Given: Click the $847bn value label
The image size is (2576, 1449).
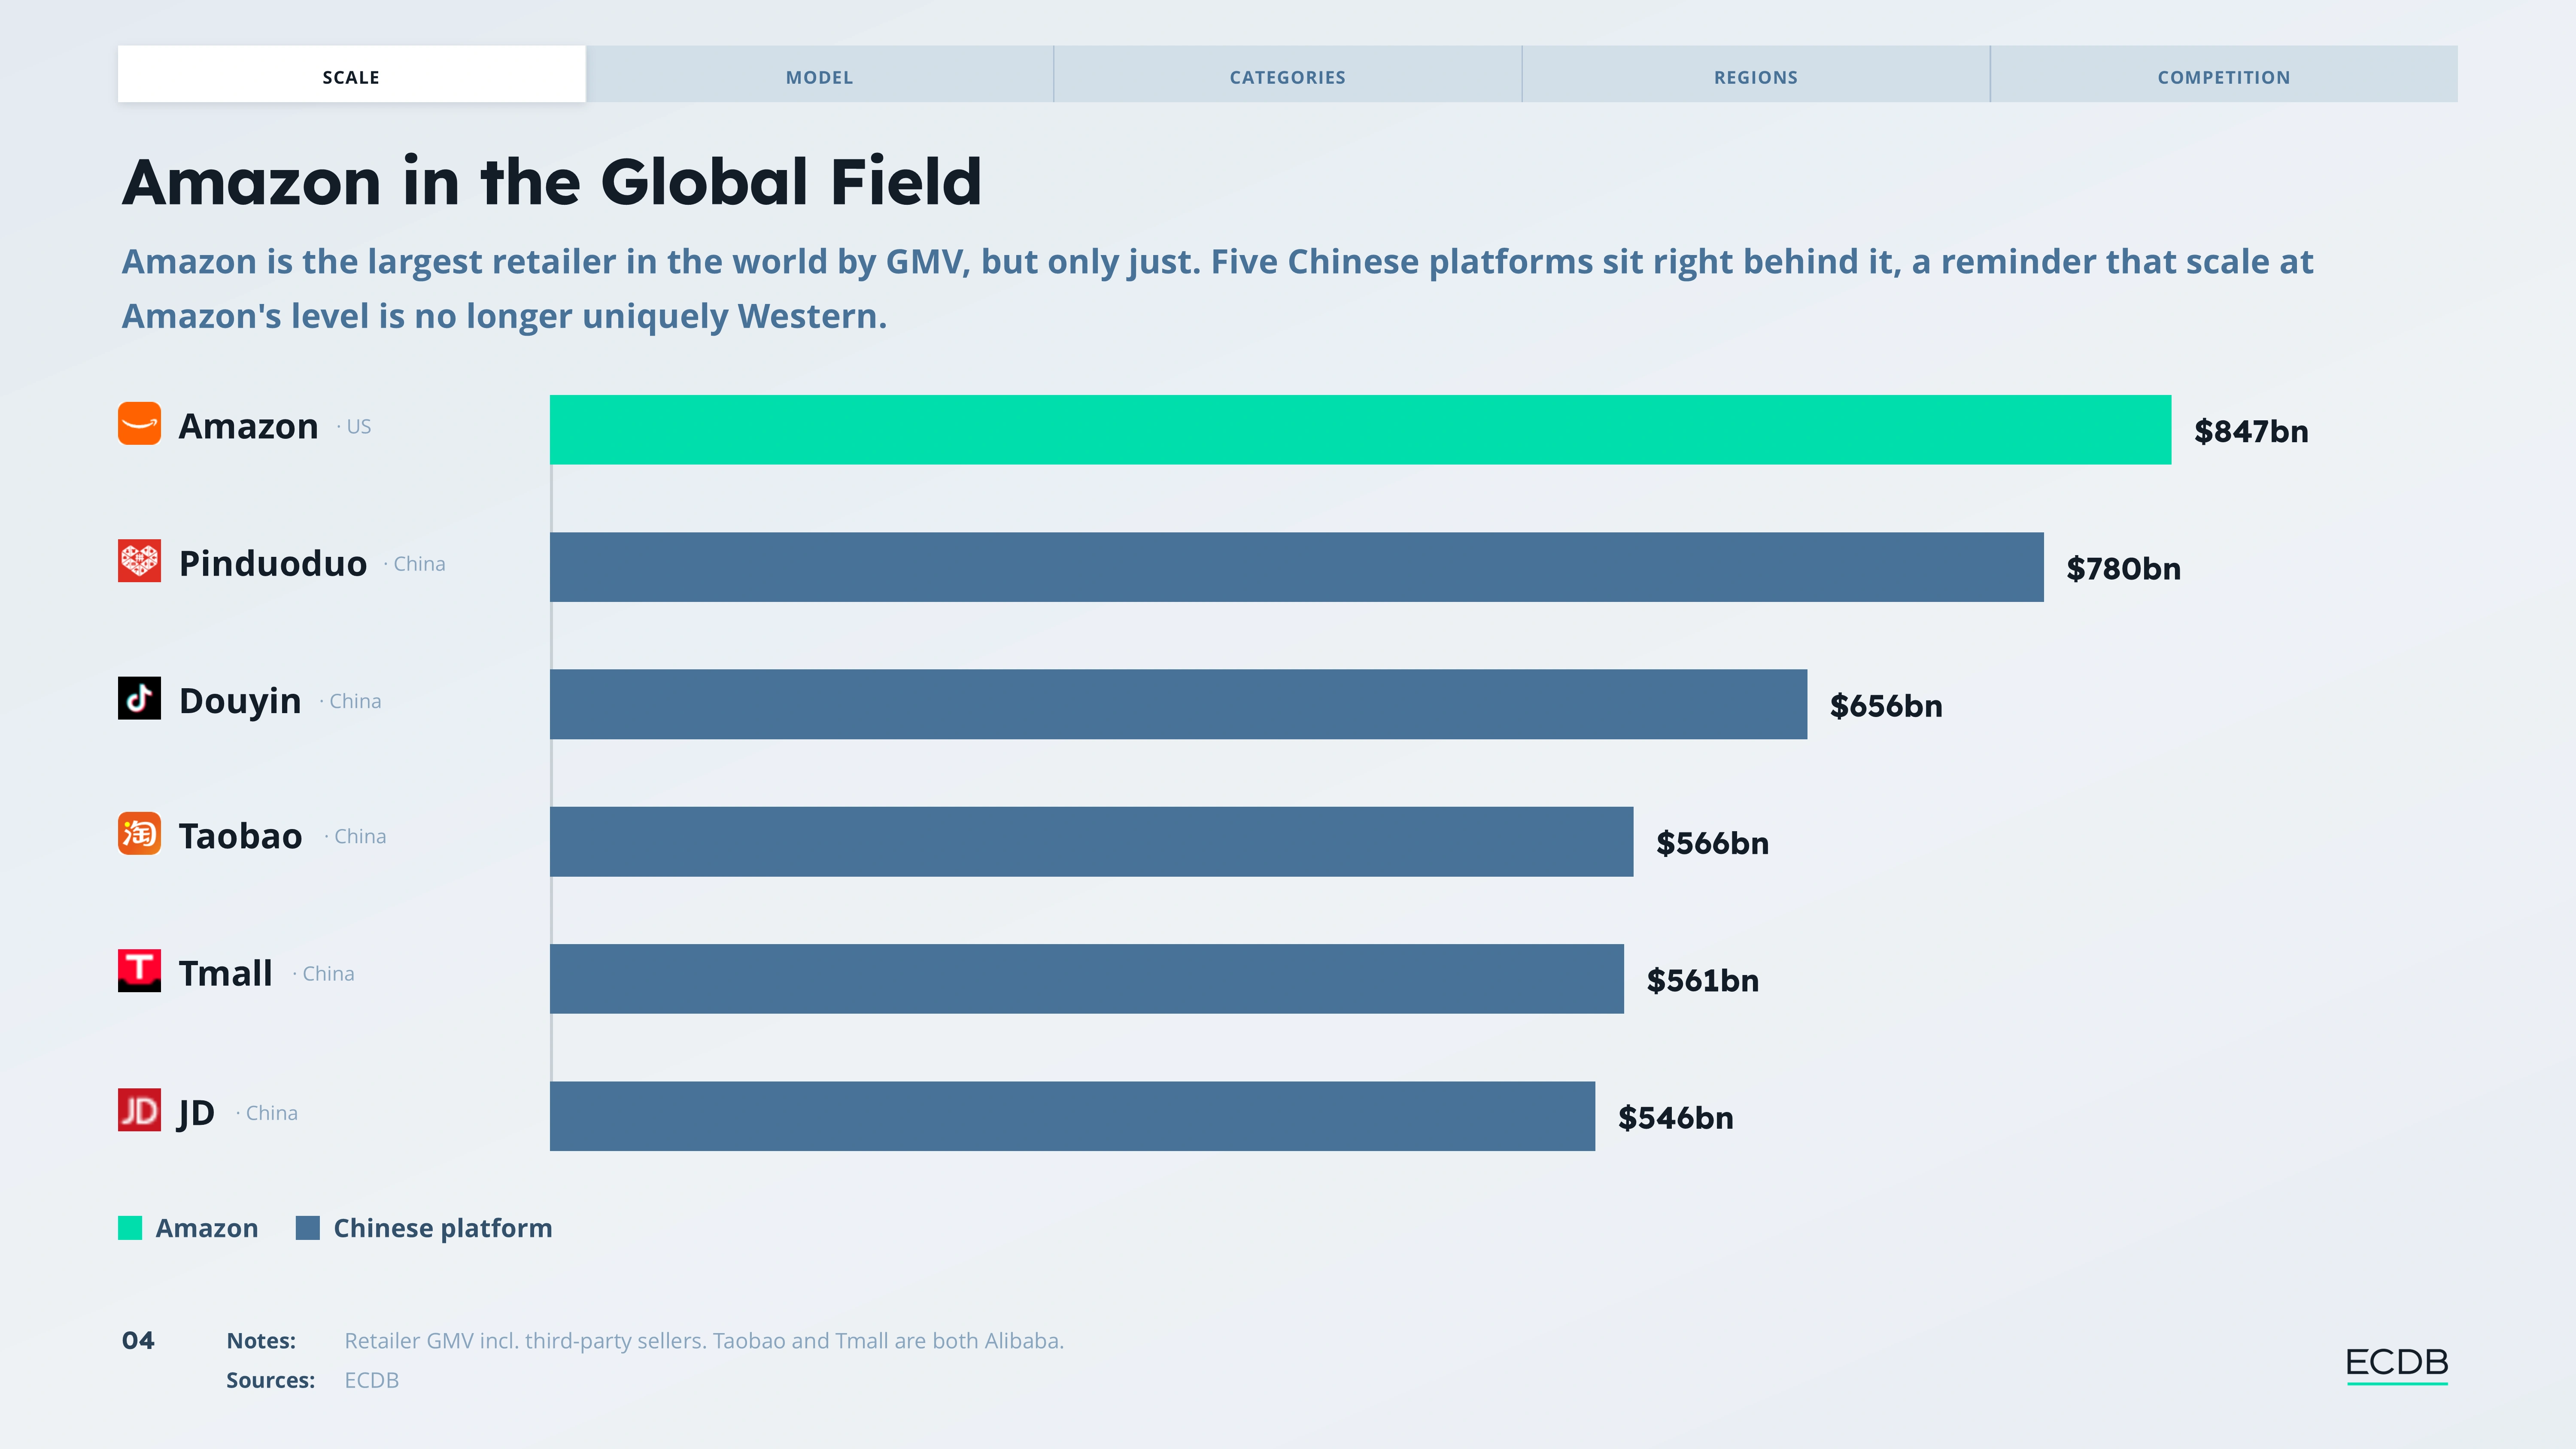Looking at the screenshot, I should click(x=2251, y=432).
